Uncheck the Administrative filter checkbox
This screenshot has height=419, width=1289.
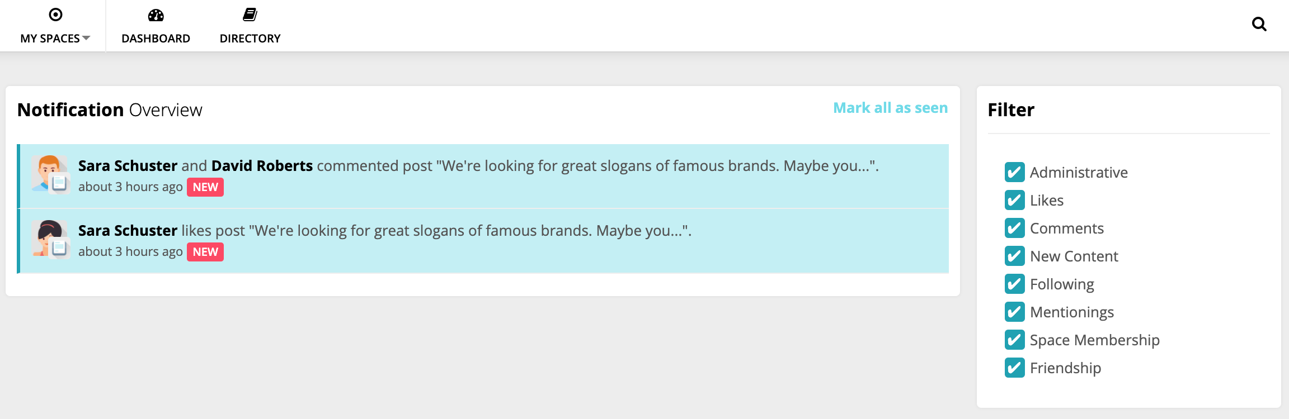coord(1014,172)
